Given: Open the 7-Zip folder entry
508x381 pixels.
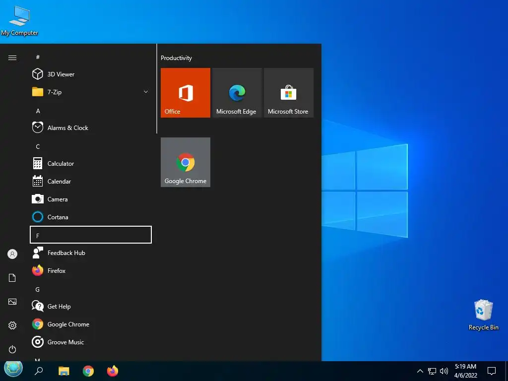Looking at the screenshot, I should 91,92.
